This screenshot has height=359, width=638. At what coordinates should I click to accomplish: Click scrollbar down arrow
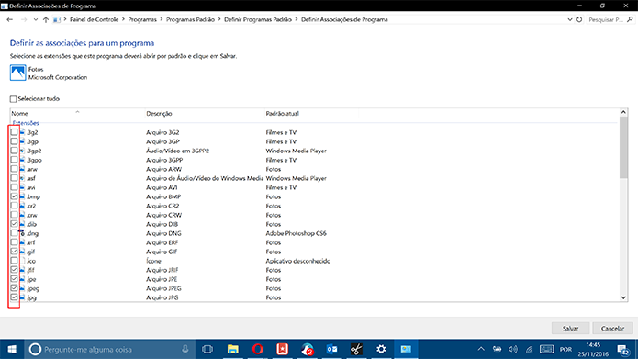[623, 297]
